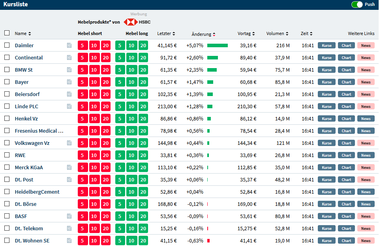Open the document icon beside Continental

click(69, 57)
